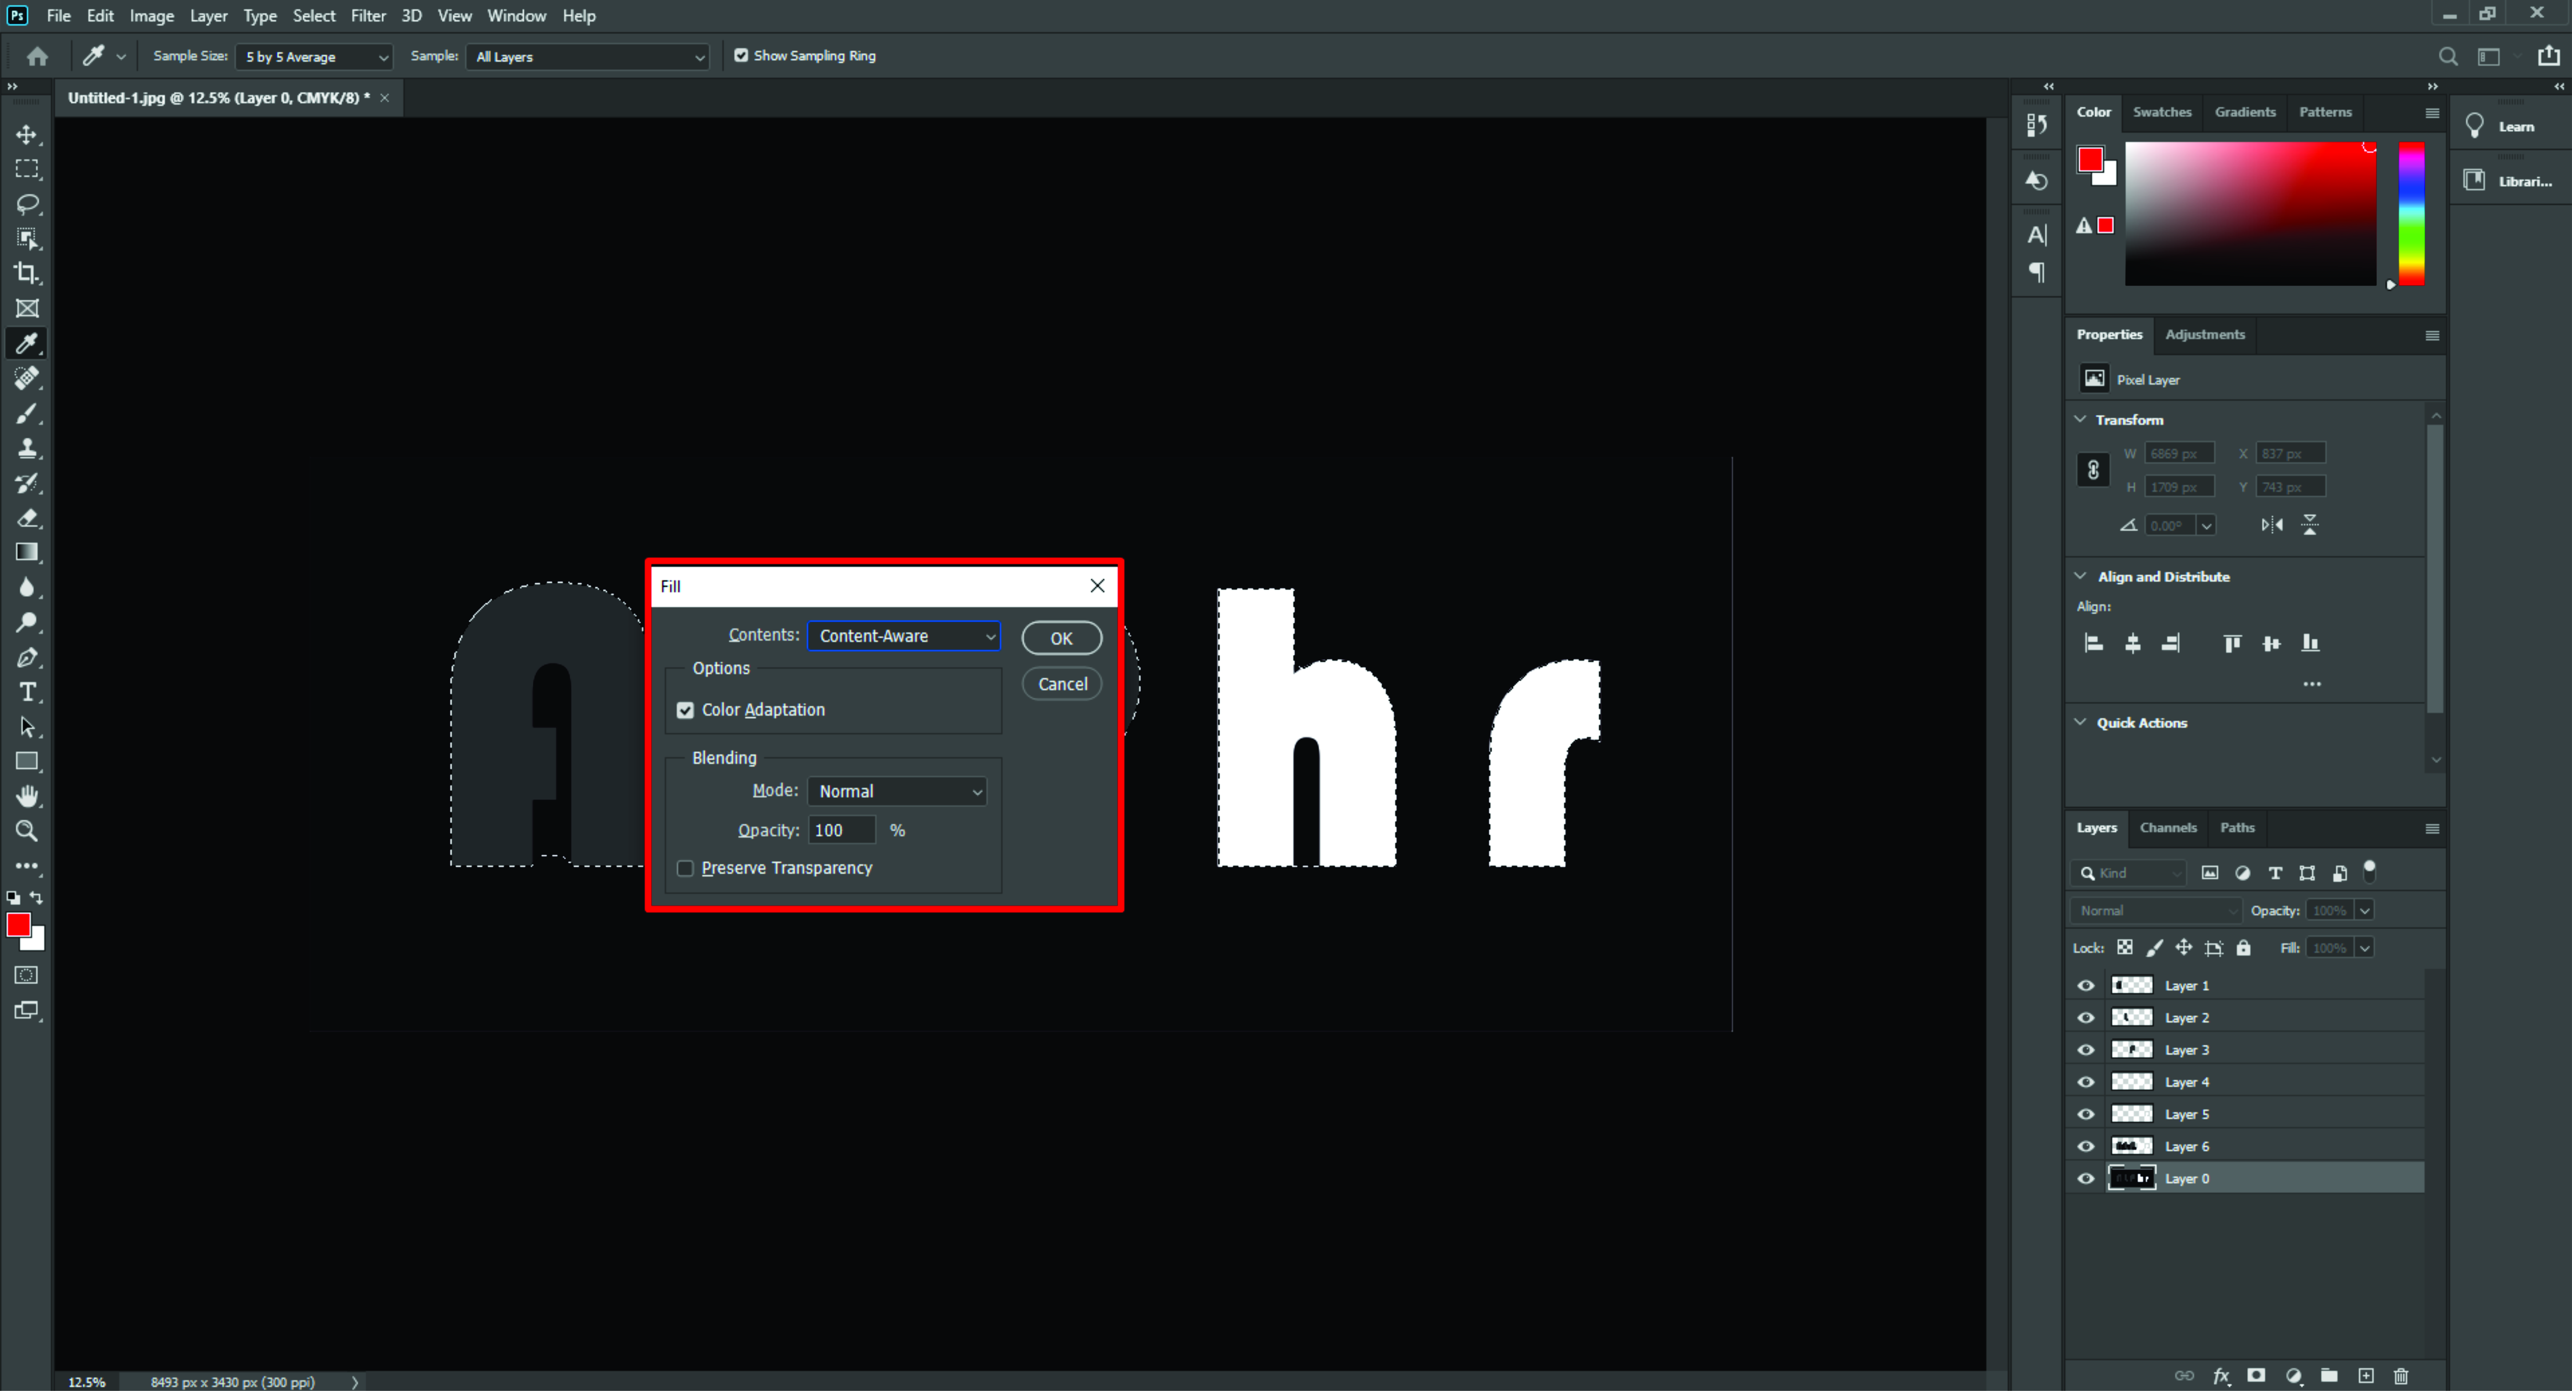Viewport: 2572px width, 1391px height.
Task: Click the Opacity input field in Fill dialog
Action: 841,830
